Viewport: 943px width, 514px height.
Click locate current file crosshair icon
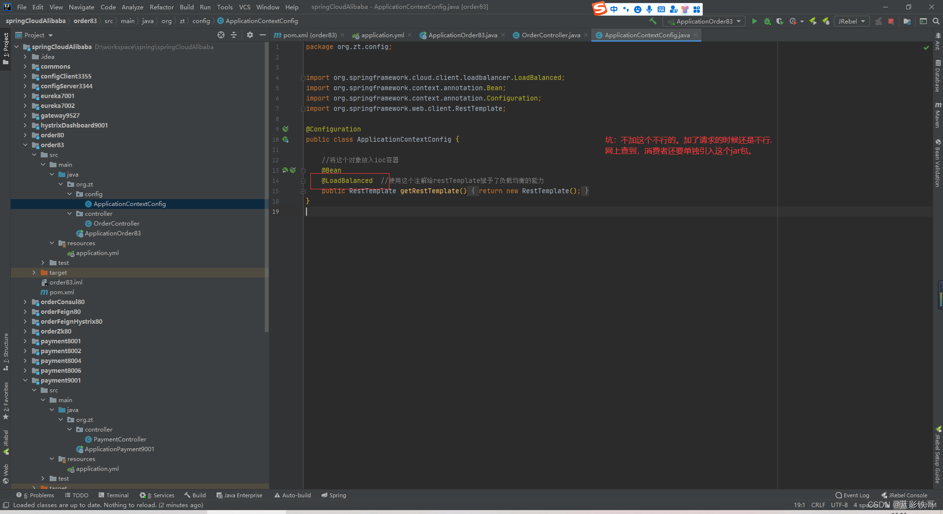coord(221,35)
